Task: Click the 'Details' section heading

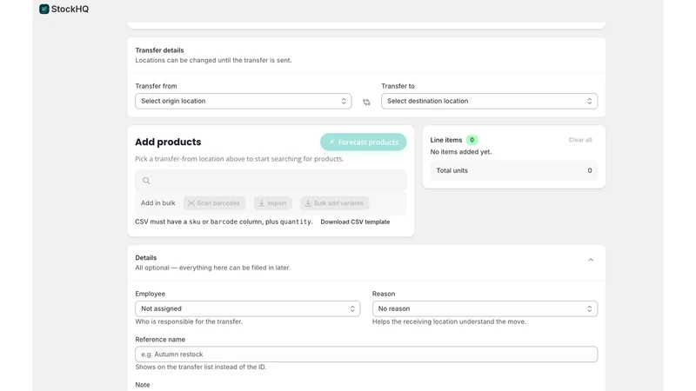Action: click(145, 257)
